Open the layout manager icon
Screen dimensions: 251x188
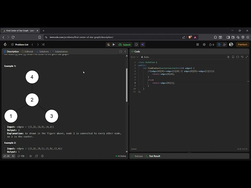click(x=198, y=45)
